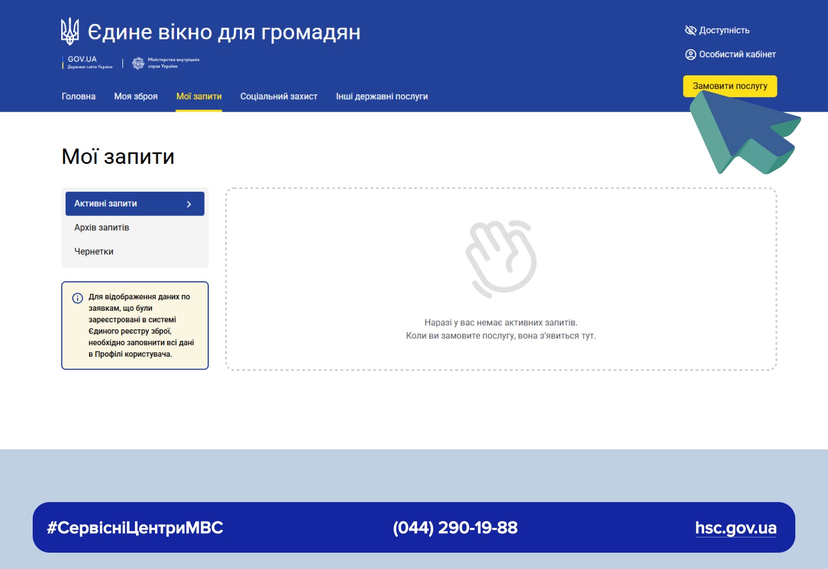Open Інші державні послуги menu

click(x=382, y=96)
